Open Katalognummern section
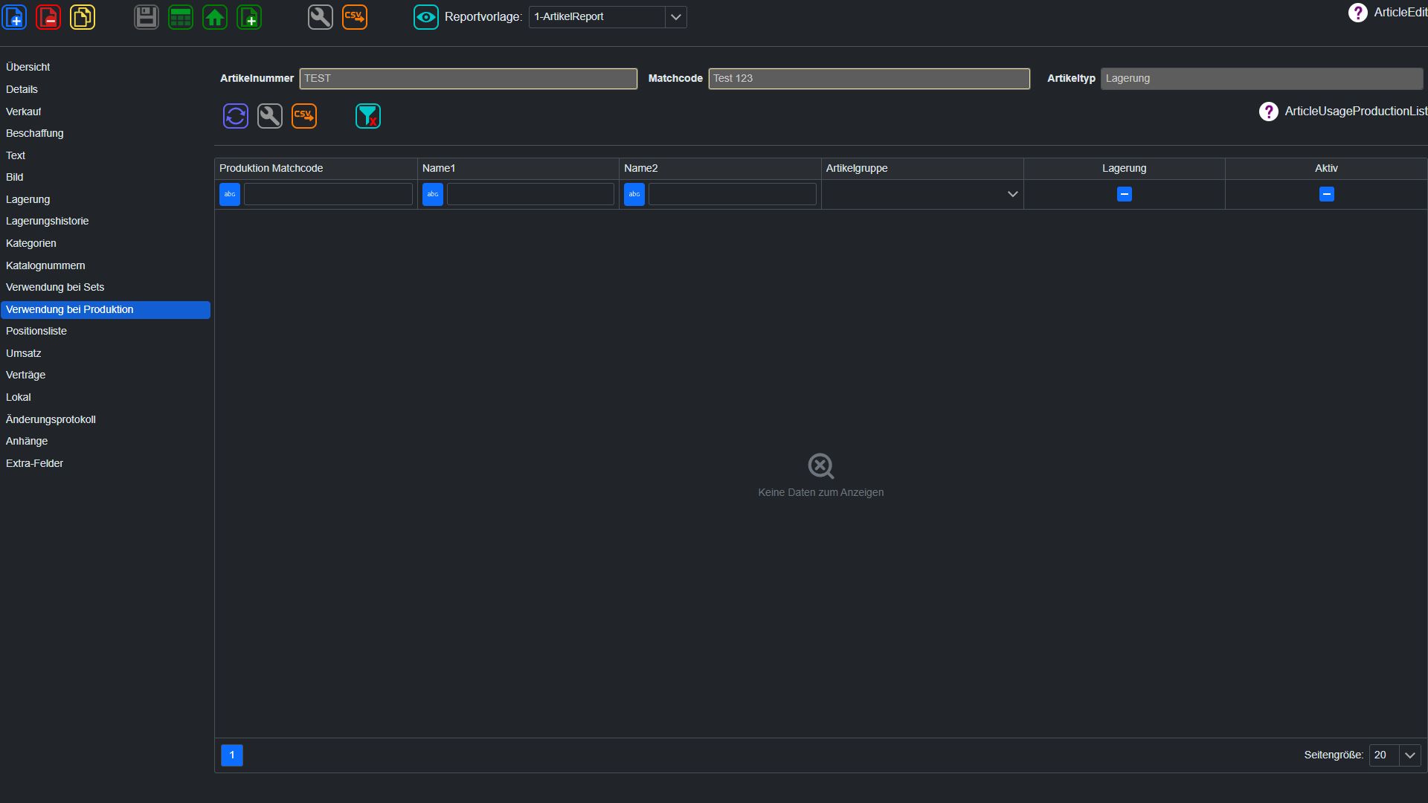The image size is (1428, 803). 105,265
